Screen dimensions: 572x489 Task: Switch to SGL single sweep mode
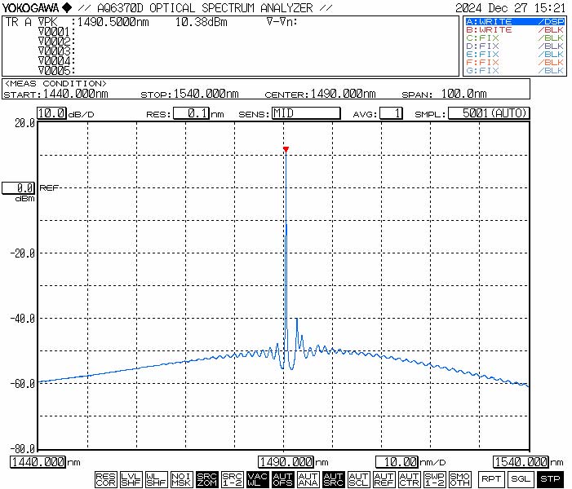pyautogui.click(x=520, y=479)
